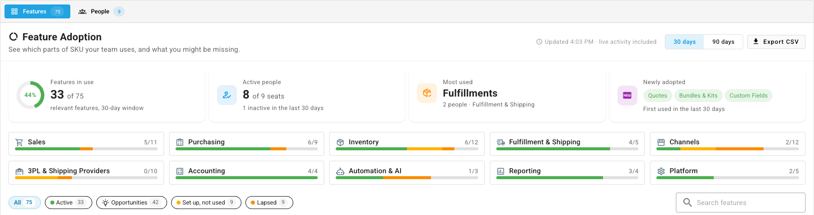Open the Inventory category card

click(407, 144)
